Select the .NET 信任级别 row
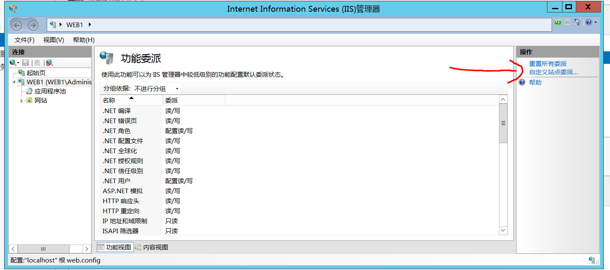Image resolution: width=610 pixels, height=270 pixels. (300, 171)
